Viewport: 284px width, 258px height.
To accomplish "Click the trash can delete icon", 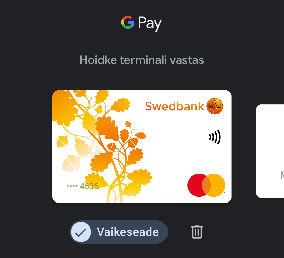I will (197, 232).
